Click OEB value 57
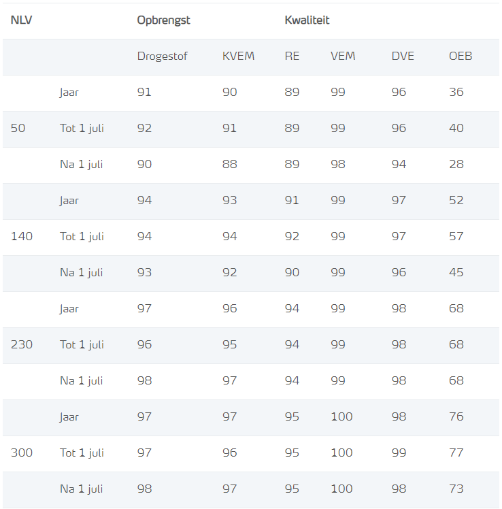Viewport: 502px width, 509px height. click(x=456, y=236)
